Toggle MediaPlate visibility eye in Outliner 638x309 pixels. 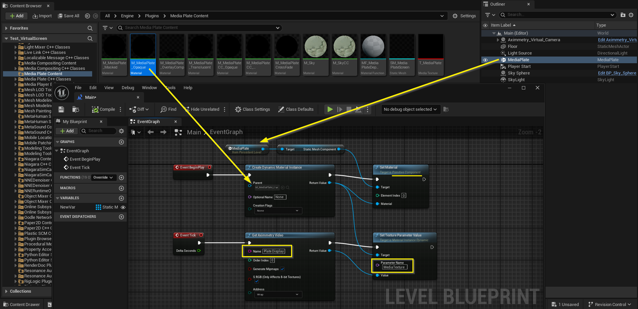click(x=485, y=60)
